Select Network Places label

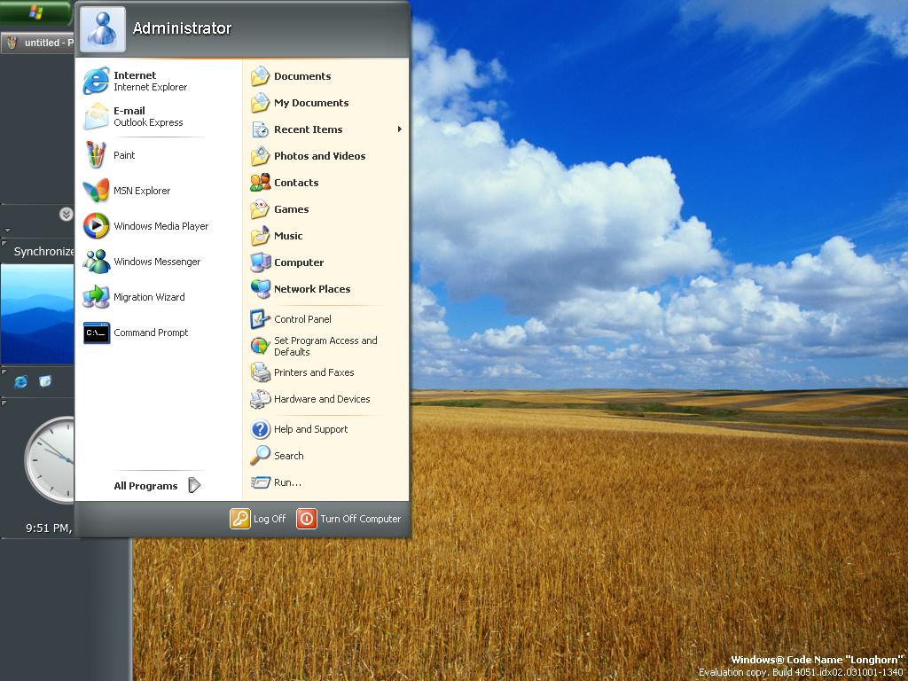click(312, 289)
